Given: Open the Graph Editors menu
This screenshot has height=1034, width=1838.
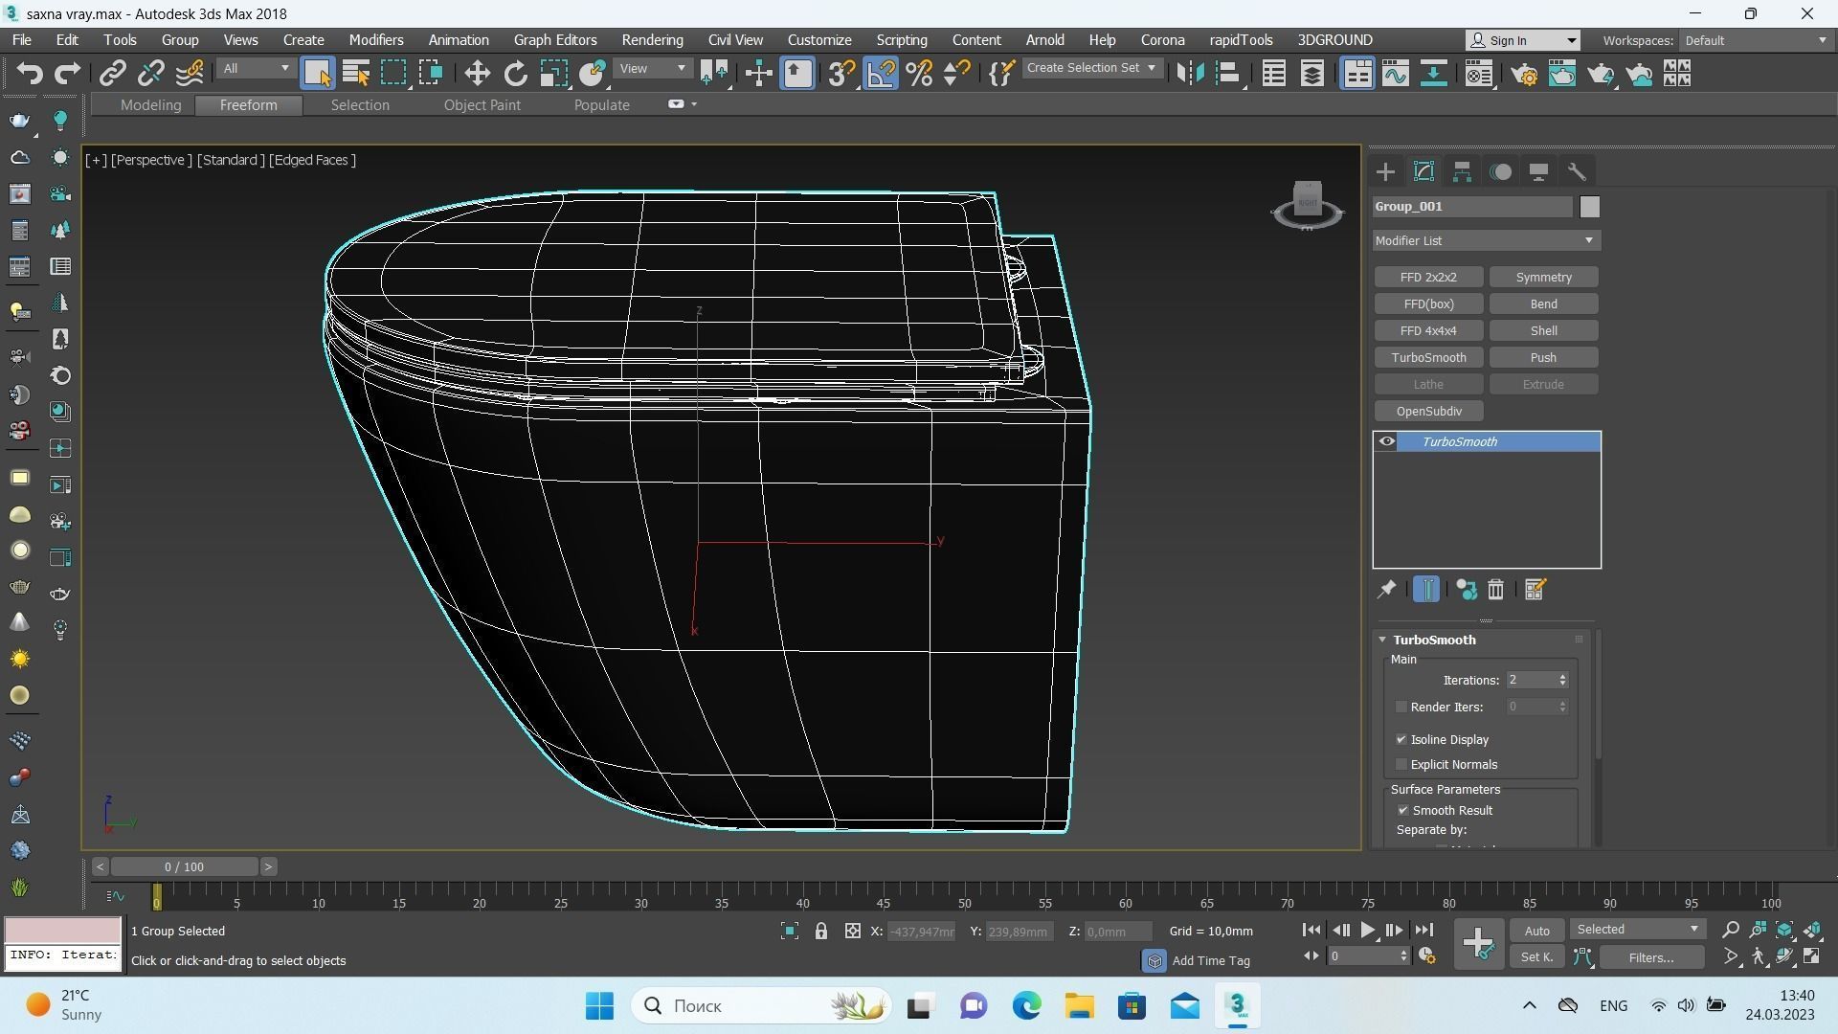Looking at the screenshot, I should click(555, 40).
